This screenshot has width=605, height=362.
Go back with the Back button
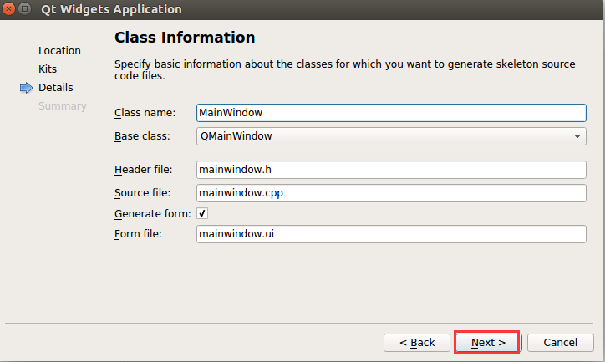(x=417, y=342)
